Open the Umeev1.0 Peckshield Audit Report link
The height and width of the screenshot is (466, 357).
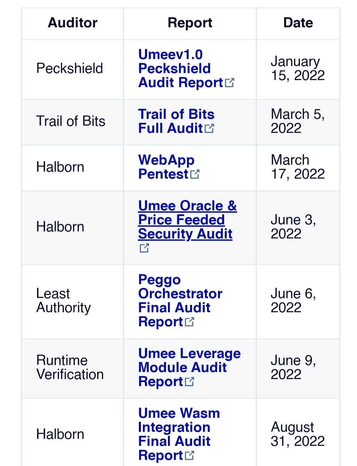coord(181,68)
